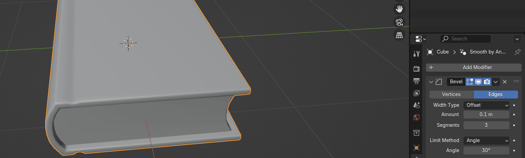Remove the Bevel modifier
The width and height of the screenshot is (525, 158).
[x=505, y=82]
